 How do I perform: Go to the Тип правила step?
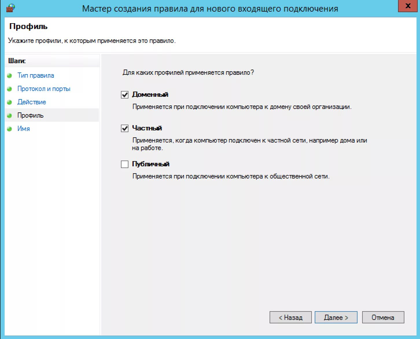pos(36,75)
